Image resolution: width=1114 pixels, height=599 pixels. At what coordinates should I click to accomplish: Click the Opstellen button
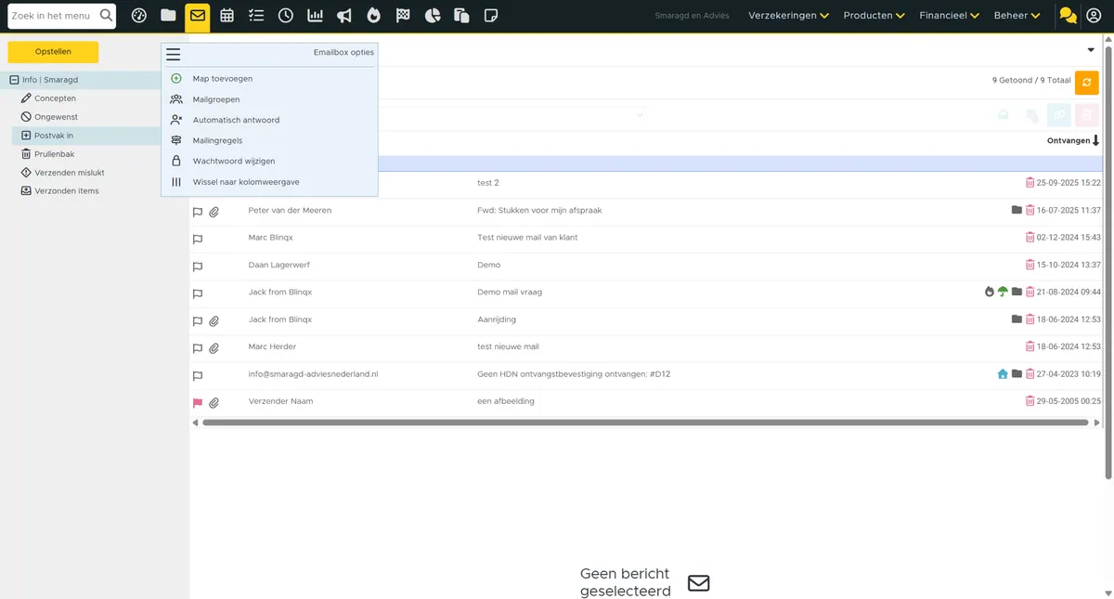(x=53, y=52)
